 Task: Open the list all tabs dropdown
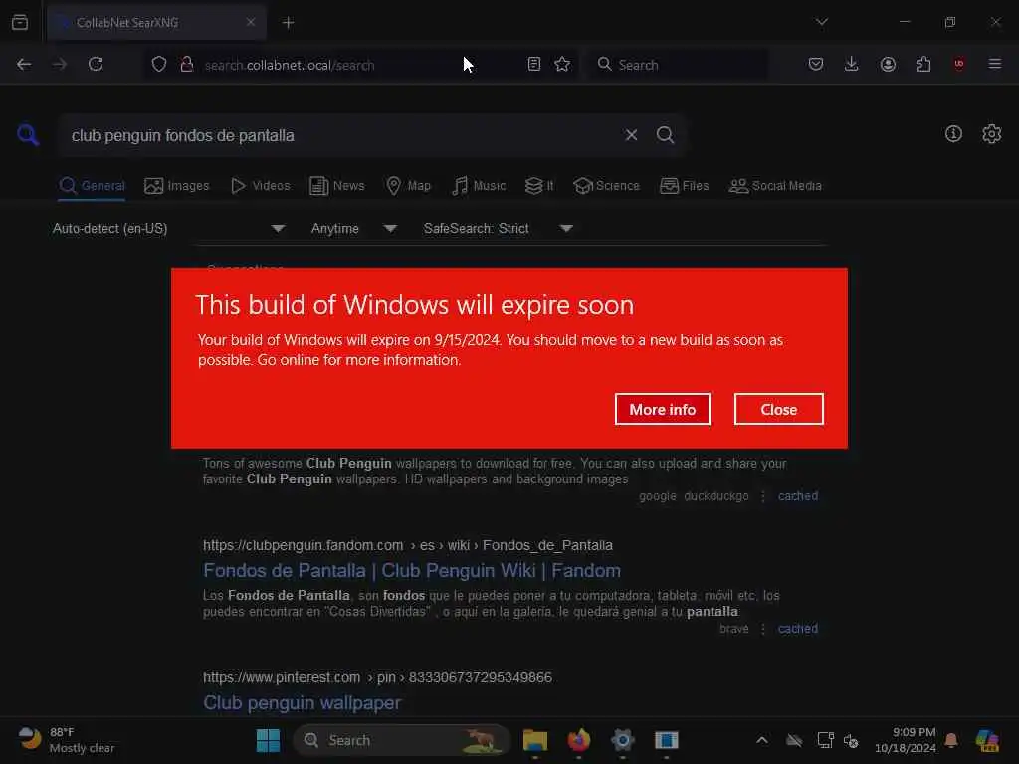(821, 22)
